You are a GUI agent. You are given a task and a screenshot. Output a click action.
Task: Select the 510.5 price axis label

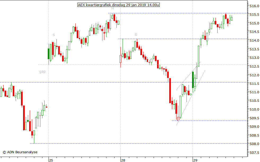coord(254,101)
